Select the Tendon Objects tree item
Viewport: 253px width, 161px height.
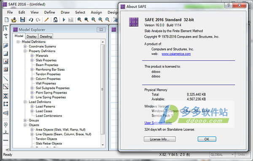[46, 139]
